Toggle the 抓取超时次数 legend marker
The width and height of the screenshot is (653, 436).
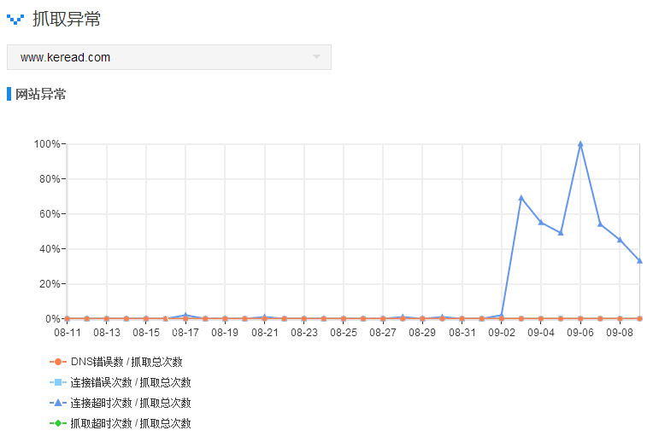pos(58,423)
